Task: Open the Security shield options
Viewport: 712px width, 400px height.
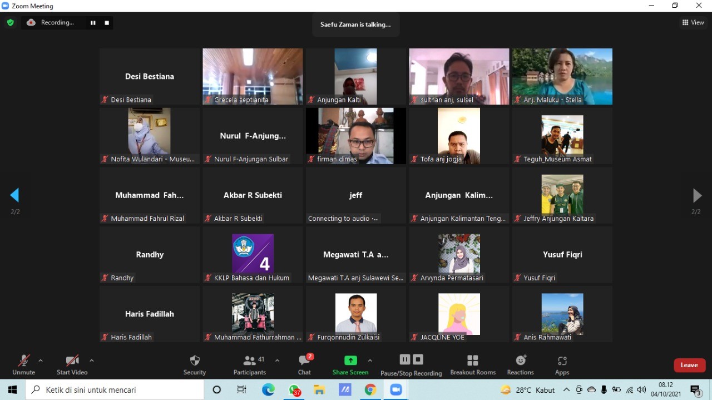Action: [195, 364]
